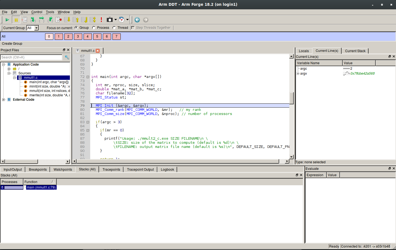Click the blue back navigation arrow
This screenshot has height=250, width=396.
coord(137,20)
